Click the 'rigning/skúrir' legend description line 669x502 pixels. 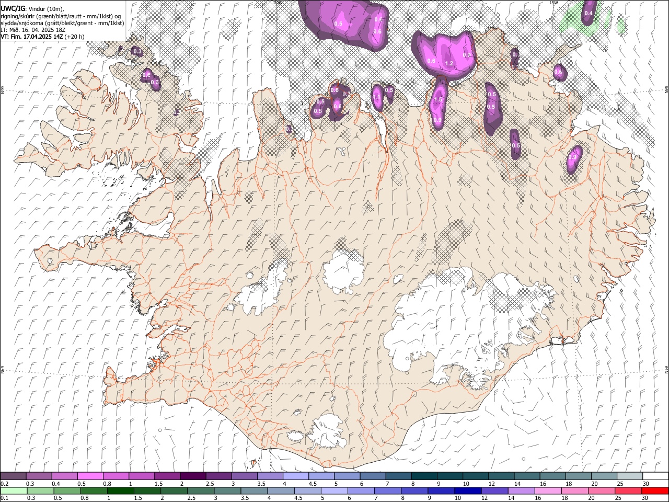61,16
